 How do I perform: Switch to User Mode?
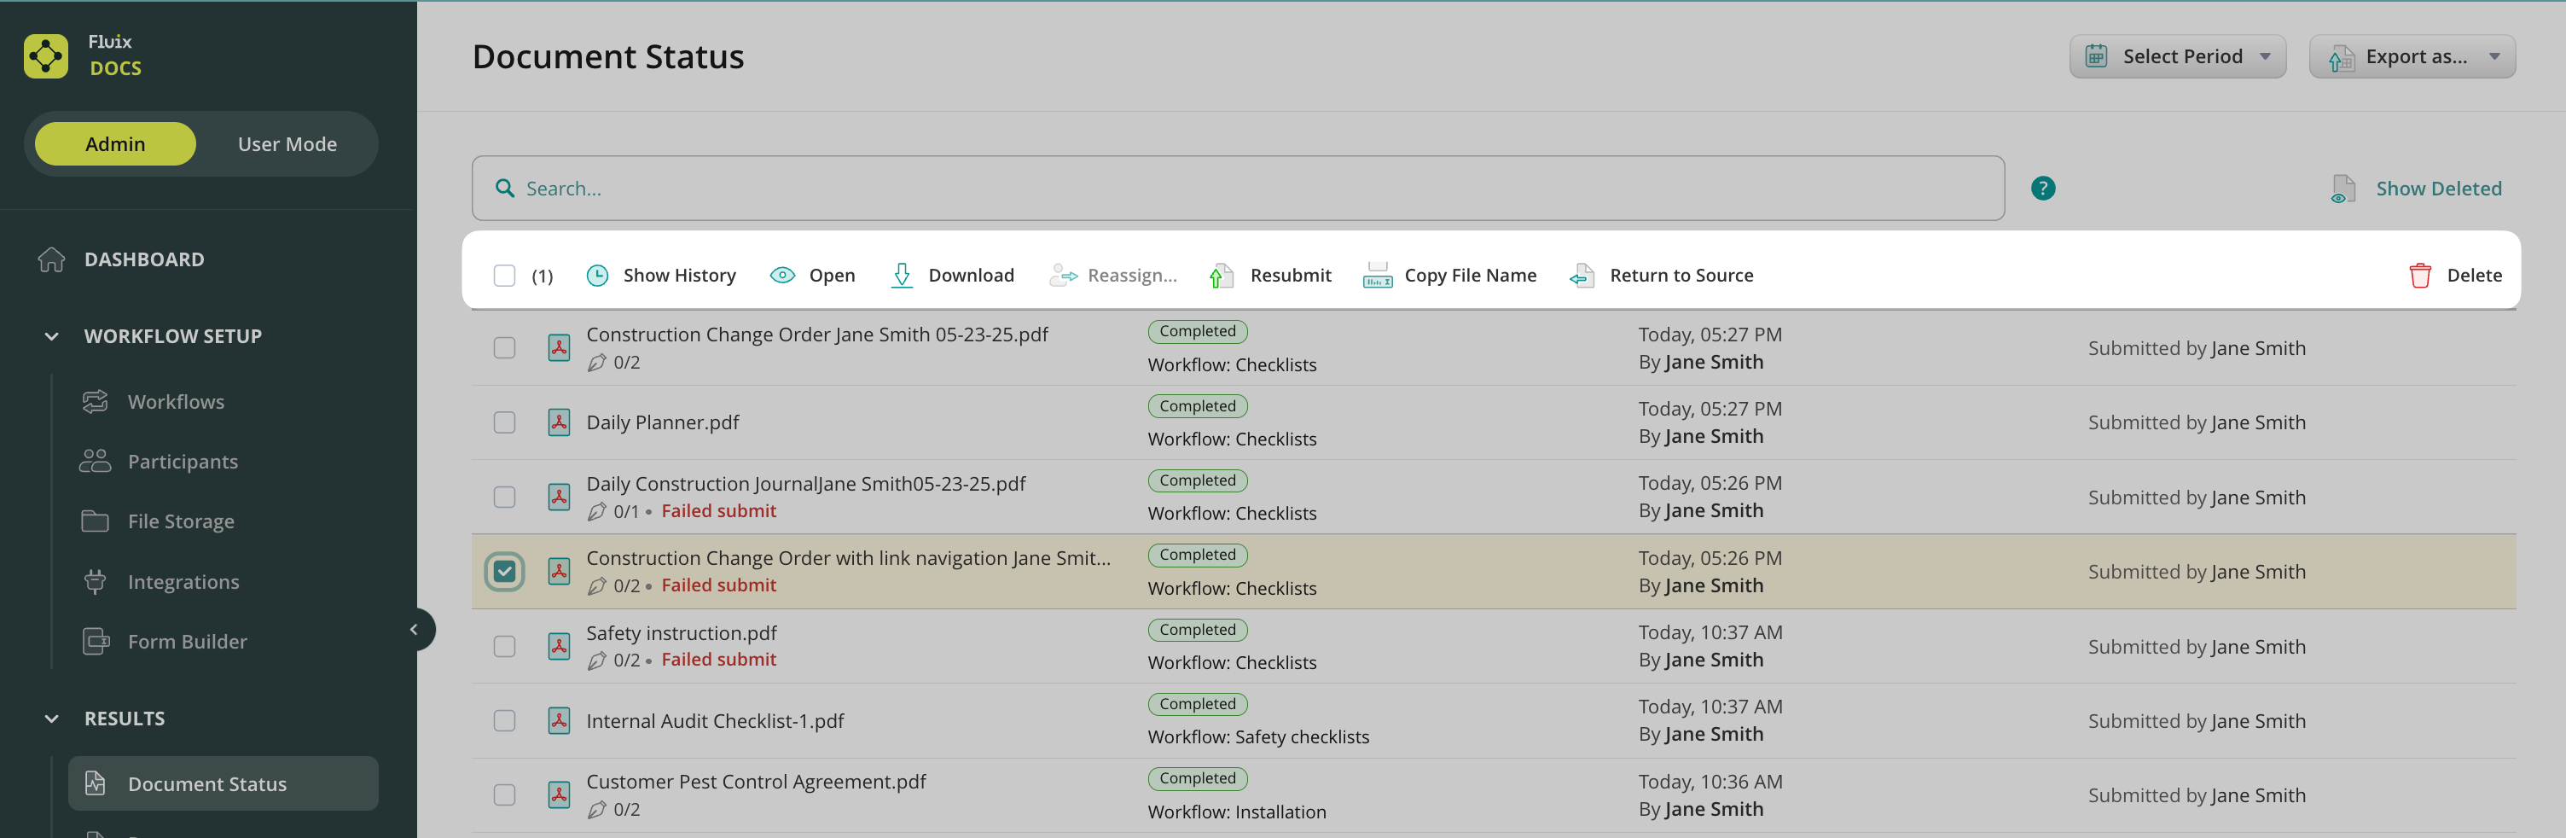click(287, 144)
